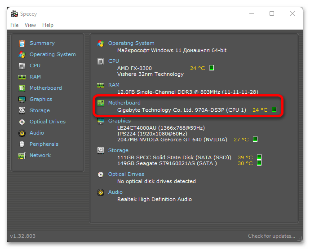Click the Optical Drives disc icon in main panel
This screenshot has width=310, height=249.
click(x=101, y=175)
